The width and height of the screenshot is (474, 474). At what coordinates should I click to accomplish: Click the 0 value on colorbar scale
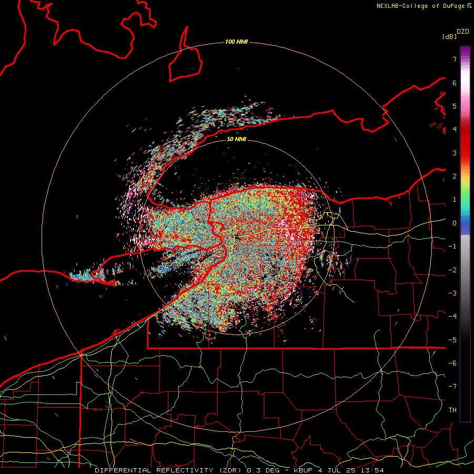pos(455,223)
